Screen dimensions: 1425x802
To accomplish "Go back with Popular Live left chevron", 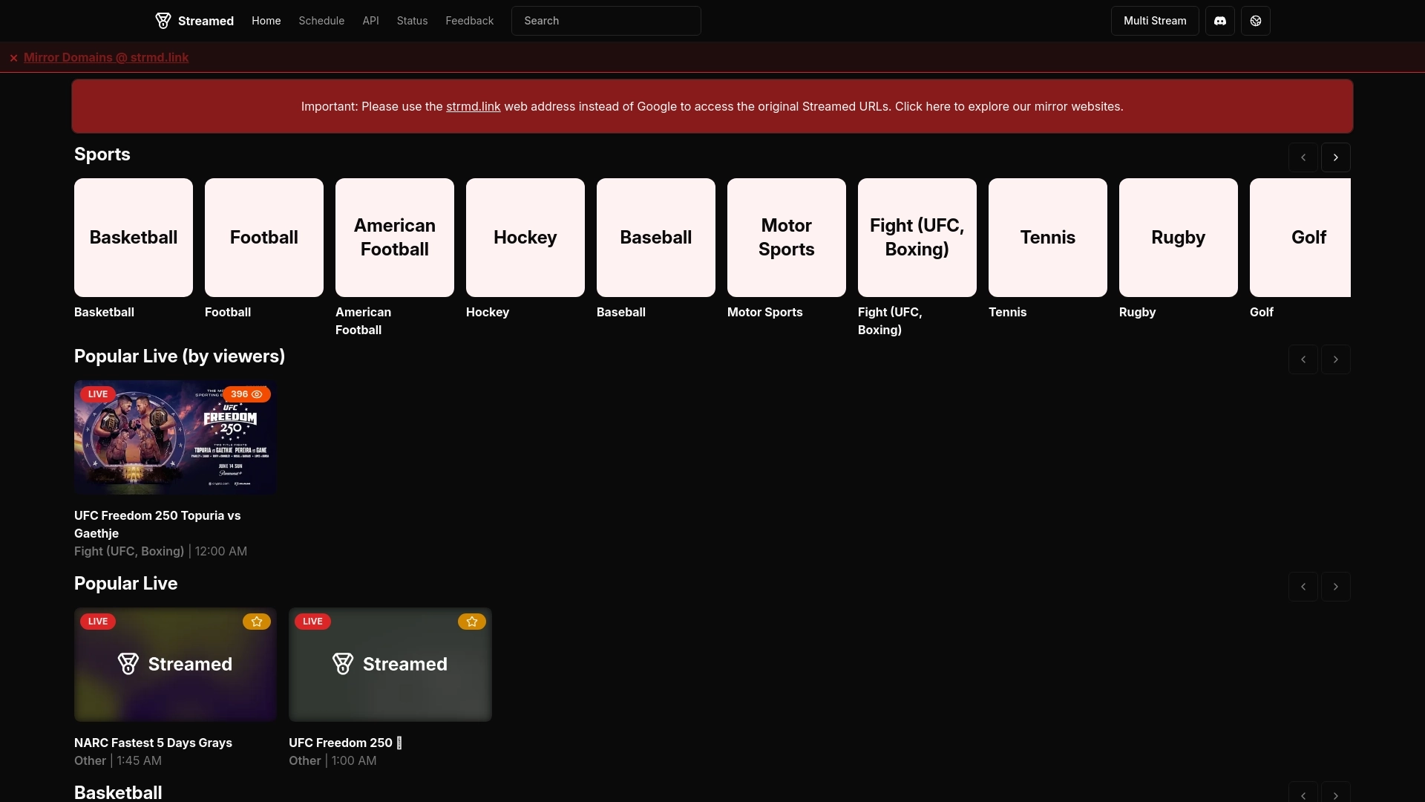I will [1303, 587].
